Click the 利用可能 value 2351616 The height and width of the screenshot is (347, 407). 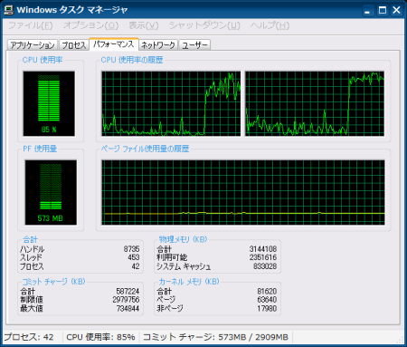click(x=263, y=257)
